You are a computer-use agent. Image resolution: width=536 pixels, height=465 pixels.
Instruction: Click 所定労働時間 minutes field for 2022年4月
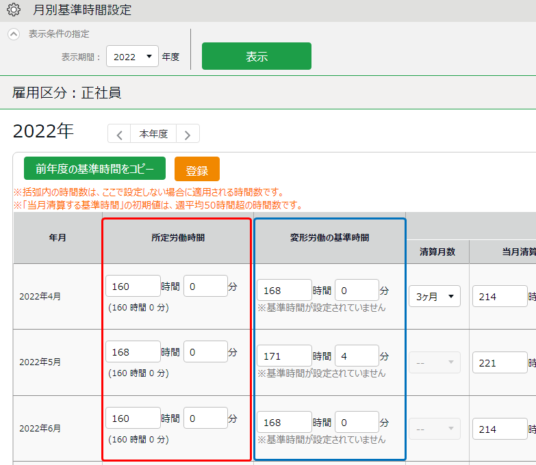coord(205,286)
